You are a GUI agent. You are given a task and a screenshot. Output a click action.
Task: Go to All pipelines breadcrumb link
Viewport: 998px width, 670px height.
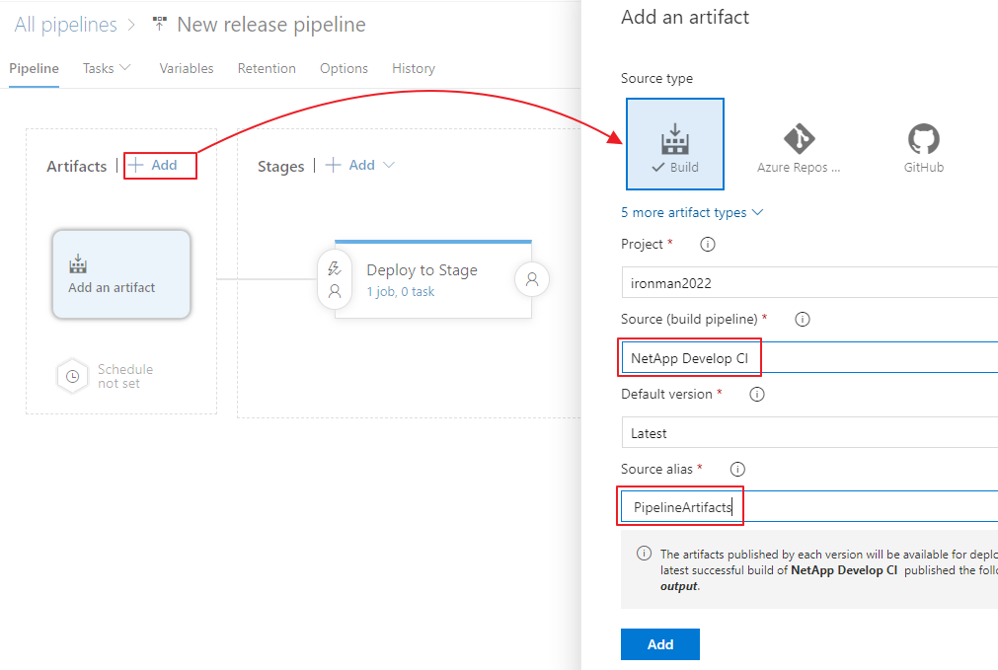pos(65,25)
